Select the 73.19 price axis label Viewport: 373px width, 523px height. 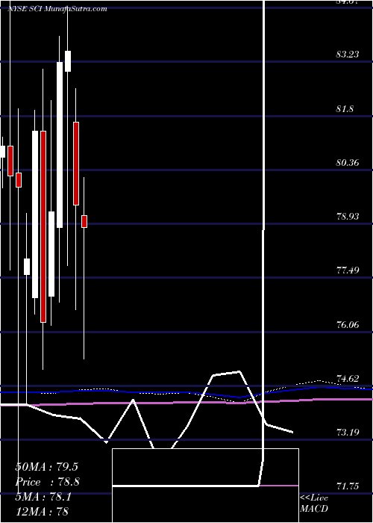click(x=348, y=433)
